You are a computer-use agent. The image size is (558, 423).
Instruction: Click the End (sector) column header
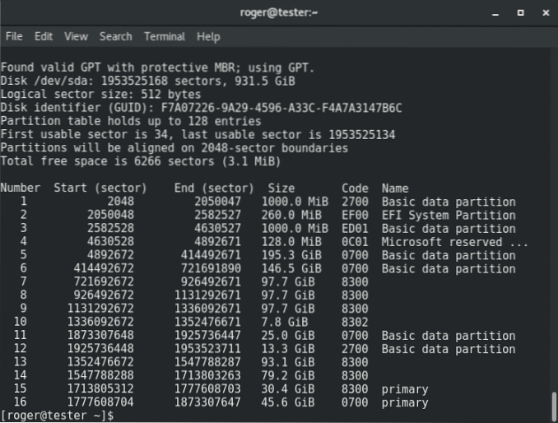coord(214,188)
